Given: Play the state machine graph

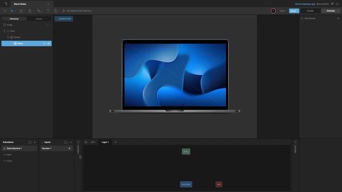Looking at the screenshot, I should (x=86, y=142).
